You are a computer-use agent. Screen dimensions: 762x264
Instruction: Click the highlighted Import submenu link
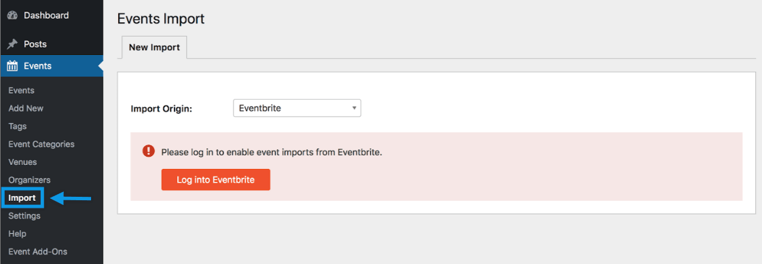[22, 198]
